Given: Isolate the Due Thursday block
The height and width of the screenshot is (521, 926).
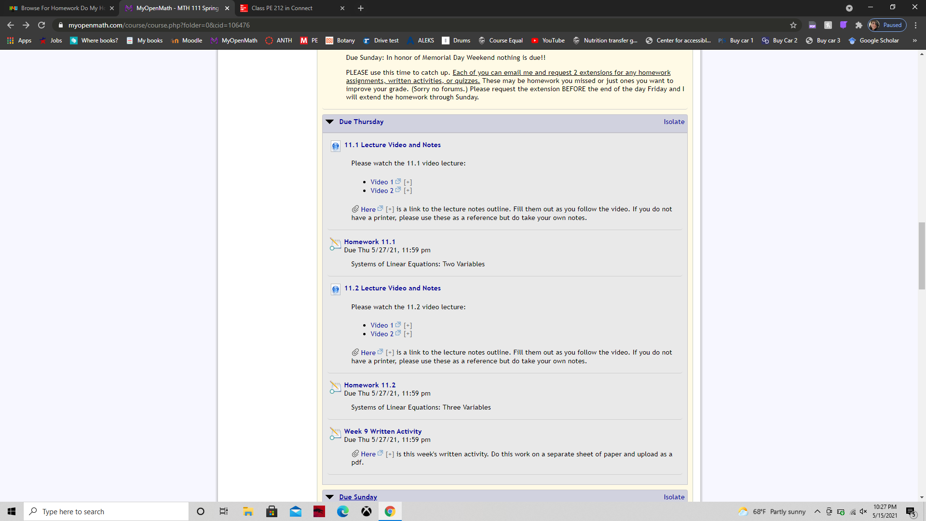Looking at the screenshot, I should (674, 122).
